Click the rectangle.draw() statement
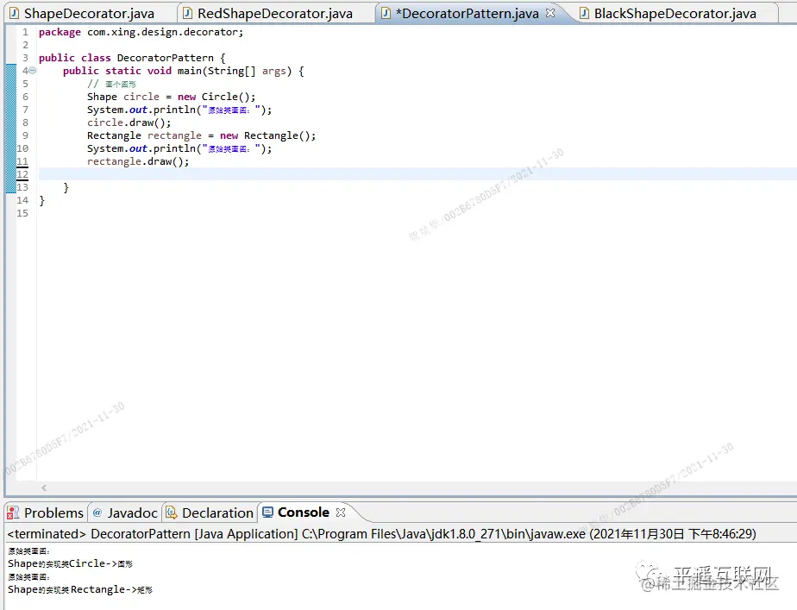The image size is (797, 610). coord(138,161)
